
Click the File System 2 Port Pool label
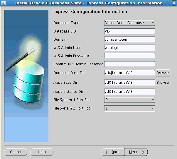tap(73, 108)
